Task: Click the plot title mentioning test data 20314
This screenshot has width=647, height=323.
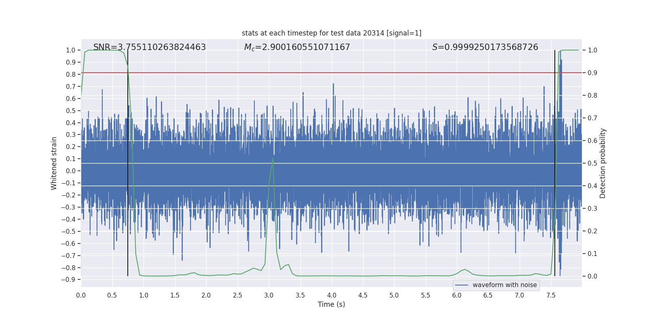Action: click(331, 33)
